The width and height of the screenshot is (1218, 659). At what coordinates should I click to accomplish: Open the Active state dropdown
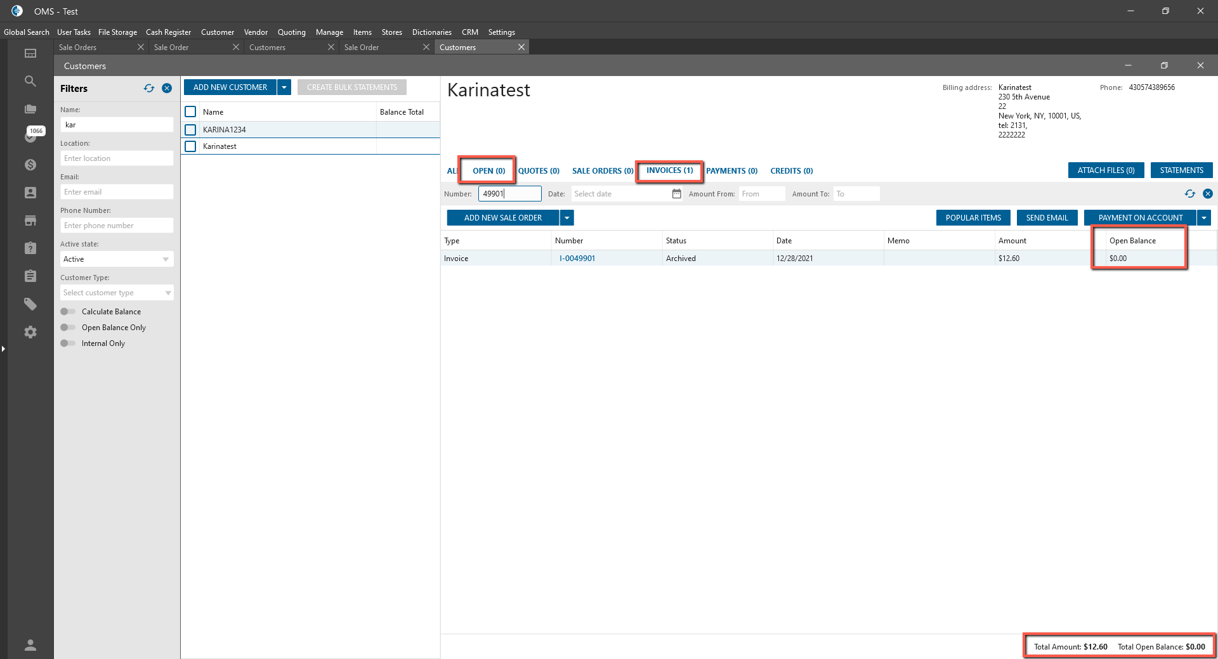(x=117, y=259)
